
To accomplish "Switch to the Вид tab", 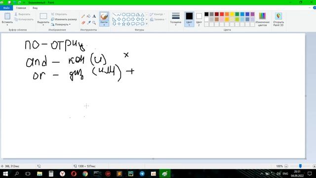I will pos(35,8).
